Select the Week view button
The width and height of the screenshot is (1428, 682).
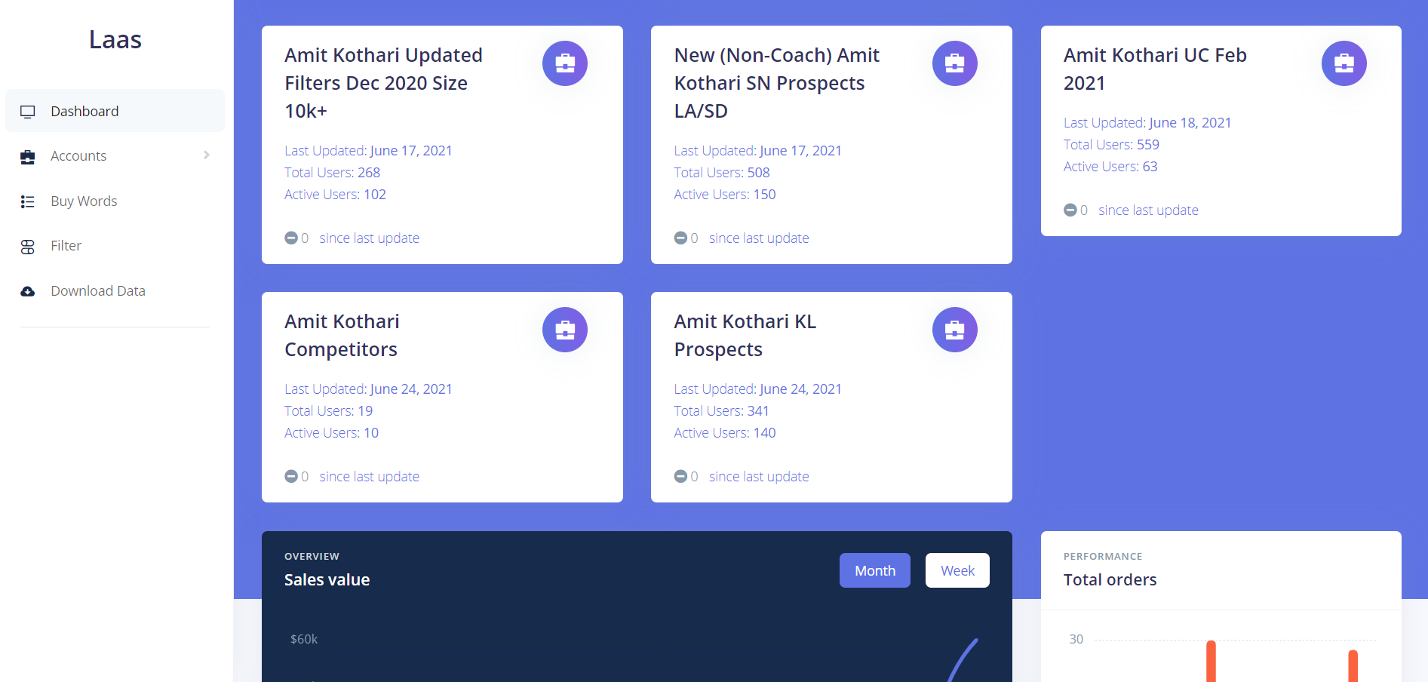point(957,570)
